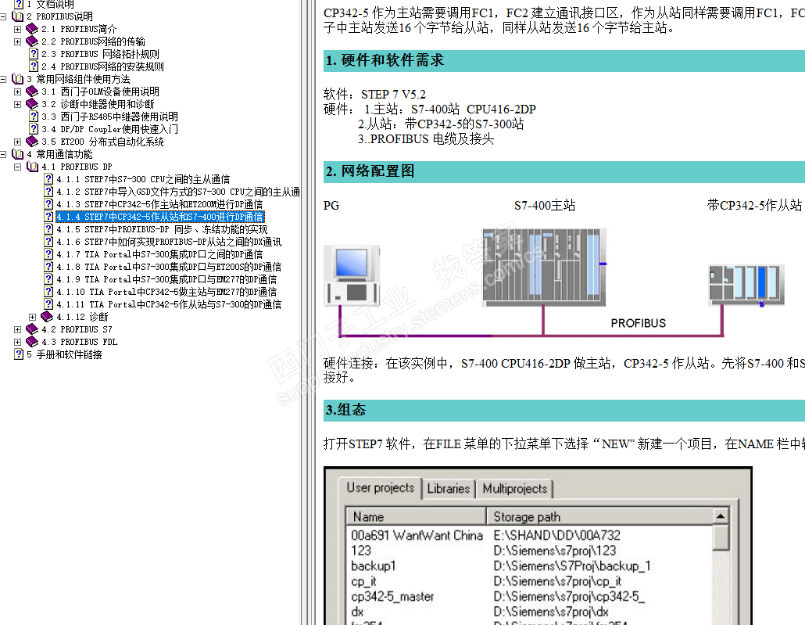Expand the '3.2 诊断中继器使用和诊断' node
Image resolution: width=805 pixels, height=625 pixels.
pyautogui.click(x=17, y=104)
